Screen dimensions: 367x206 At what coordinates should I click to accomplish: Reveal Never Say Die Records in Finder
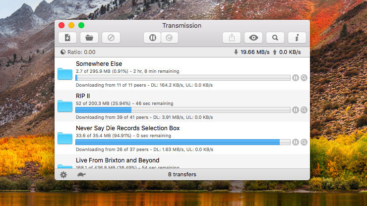tap(304, 142)
